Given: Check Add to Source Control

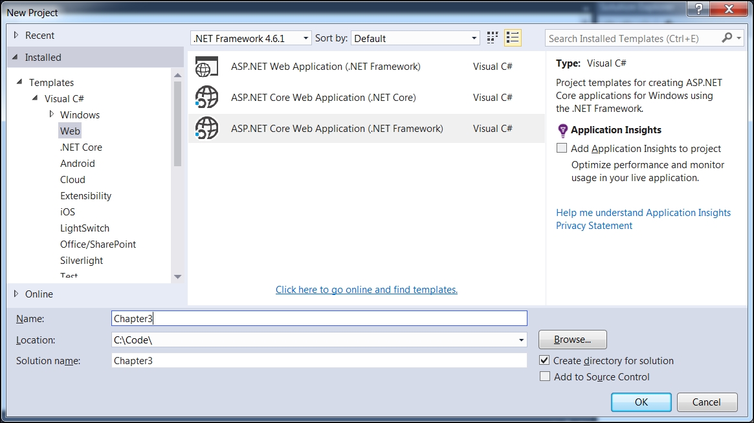Looking at the screenshot, I should [x=545, y=376].
